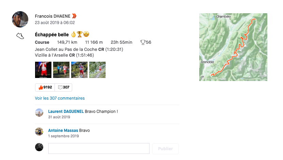Open Laurent DAGUENEL's avatar picture

[x=39, y=113]
